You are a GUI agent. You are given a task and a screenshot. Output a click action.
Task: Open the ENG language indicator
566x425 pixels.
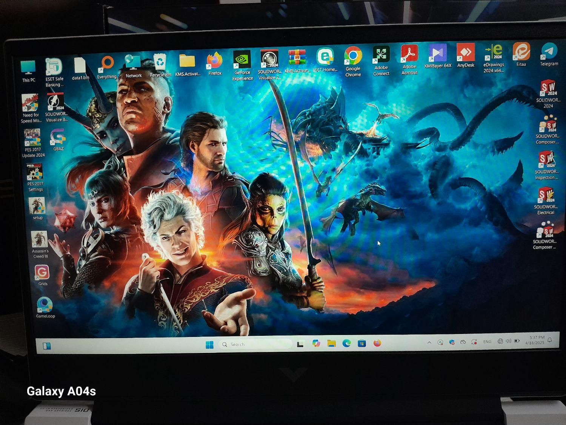[487, 342]
